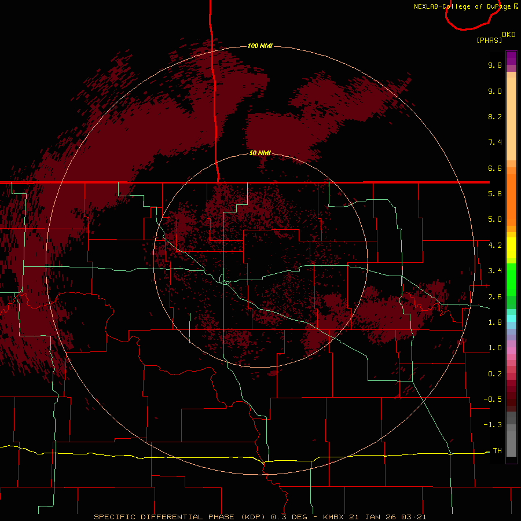Click the 03:21 time in the caption
Image resolution: width=521 pixels, height=521 pixels.
click(x=414, y=517)
